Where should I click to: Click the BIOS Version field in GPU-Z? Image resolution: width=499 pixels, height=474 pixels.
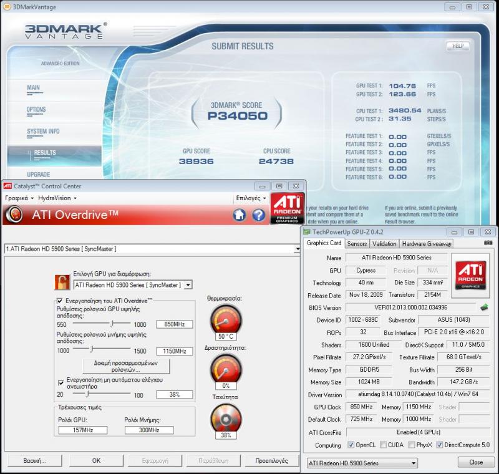click(411, 307)
